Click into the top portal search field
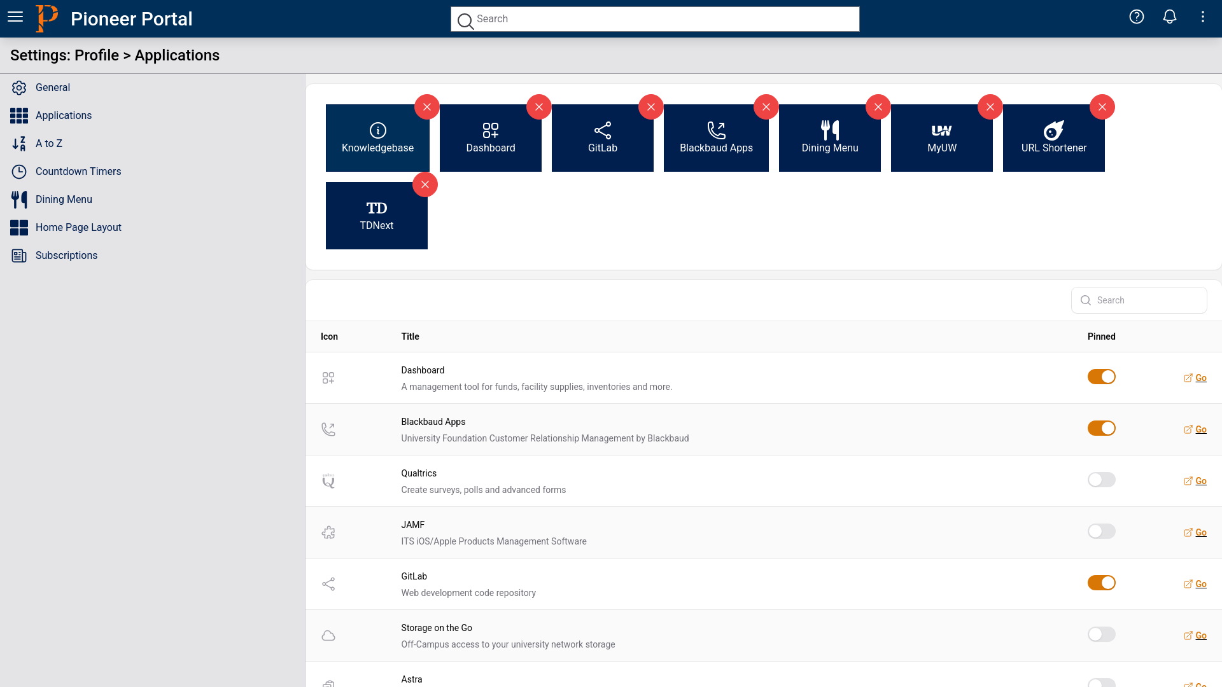The width and height of the screenshot is (1222, 687). [655, 19]
